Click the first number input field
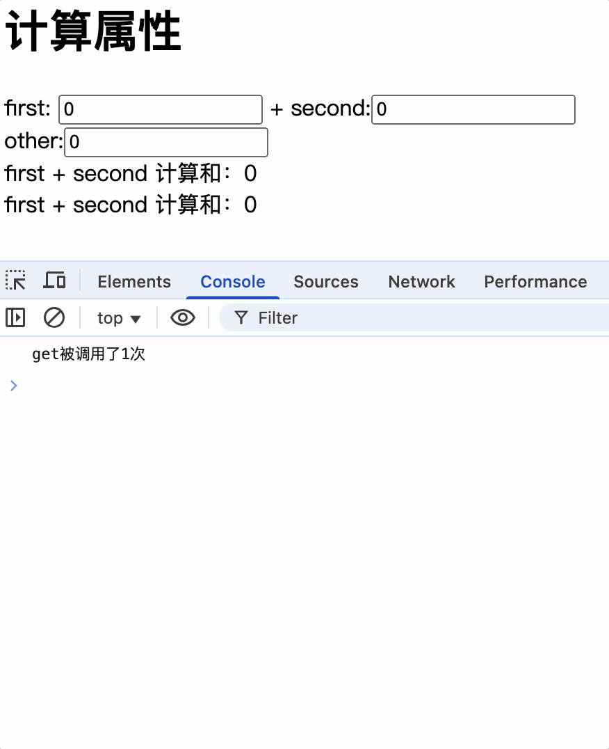609x749 pixels. (161, 110)
